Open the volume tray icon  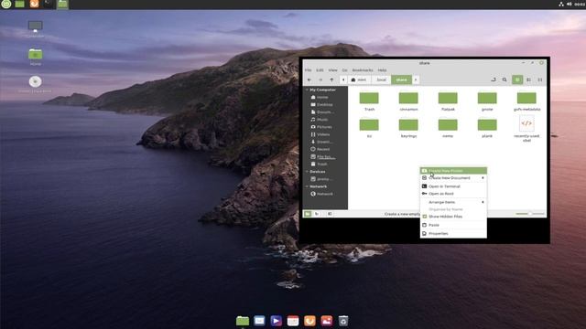[570, 4]
